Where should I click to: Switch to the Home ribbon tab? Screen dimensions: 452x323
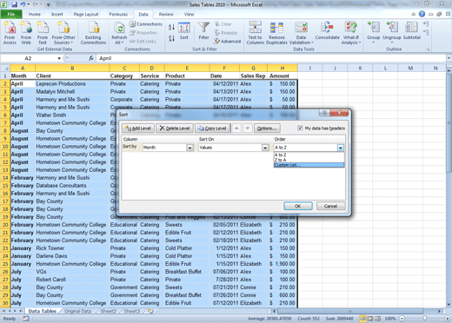tap(35, 14)
